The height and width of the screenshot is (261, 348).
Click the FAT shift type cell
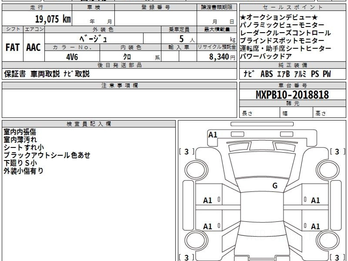[12, 47]
